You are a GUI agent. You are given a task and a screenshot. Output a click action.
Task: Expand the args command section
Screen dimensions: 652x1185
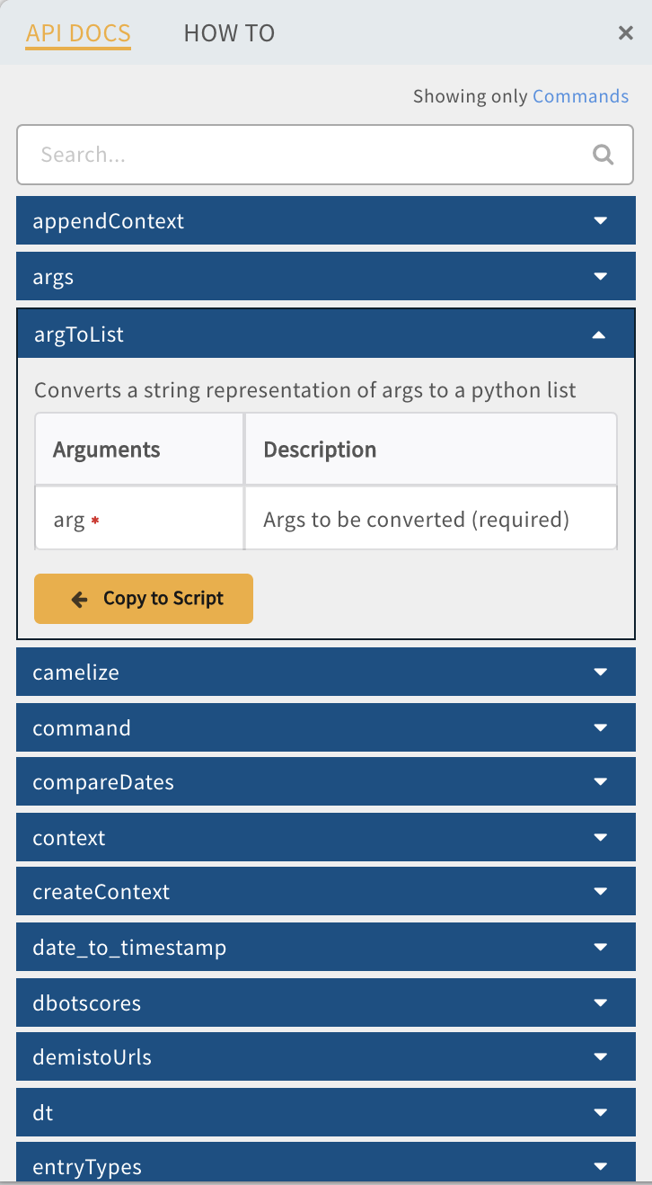click(325, 277)
